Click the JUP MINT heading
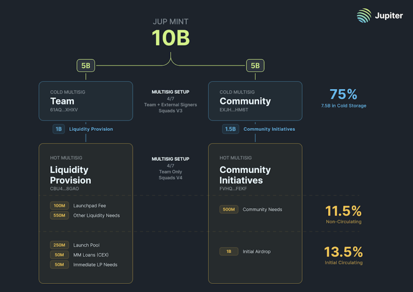The width and height of the screenshot is (413, 292). (x=171, y=22)
